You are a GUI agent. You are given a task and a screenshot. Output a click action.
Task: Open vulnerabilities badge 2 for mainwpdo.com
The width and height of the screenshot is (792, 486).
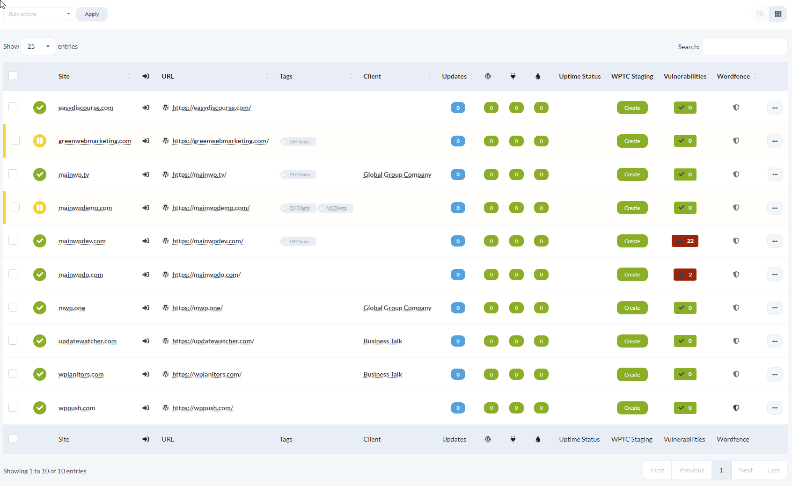point(685,275)
